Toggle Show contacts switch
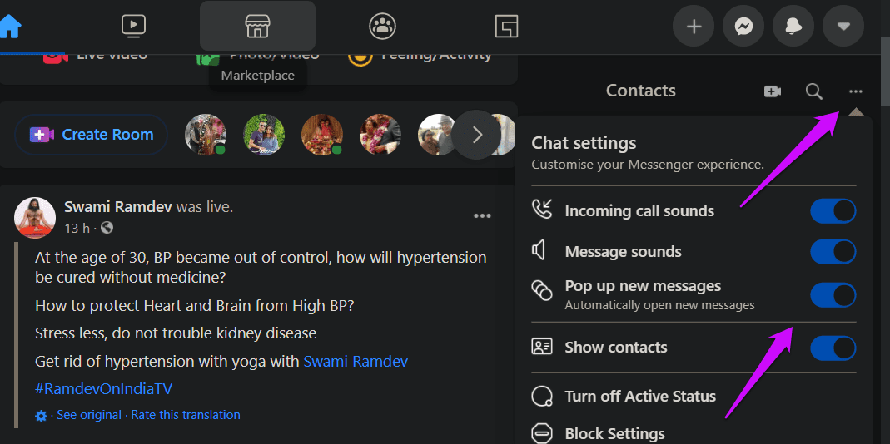This screenshot has height=444, width=890. 833,348
